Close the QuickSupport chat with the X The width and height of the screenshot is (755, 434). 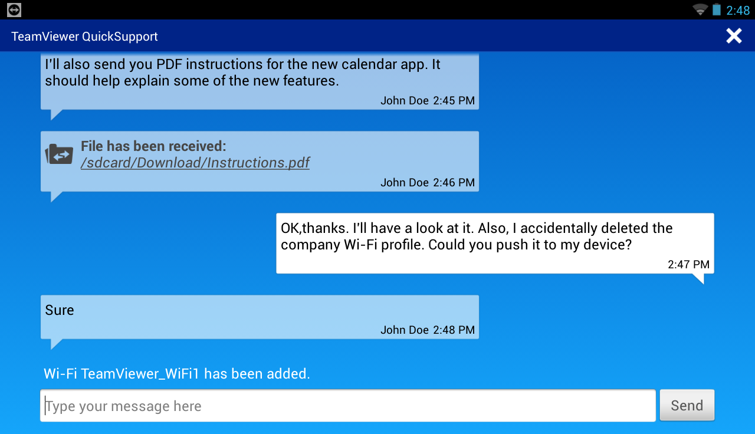click(734, 36)
